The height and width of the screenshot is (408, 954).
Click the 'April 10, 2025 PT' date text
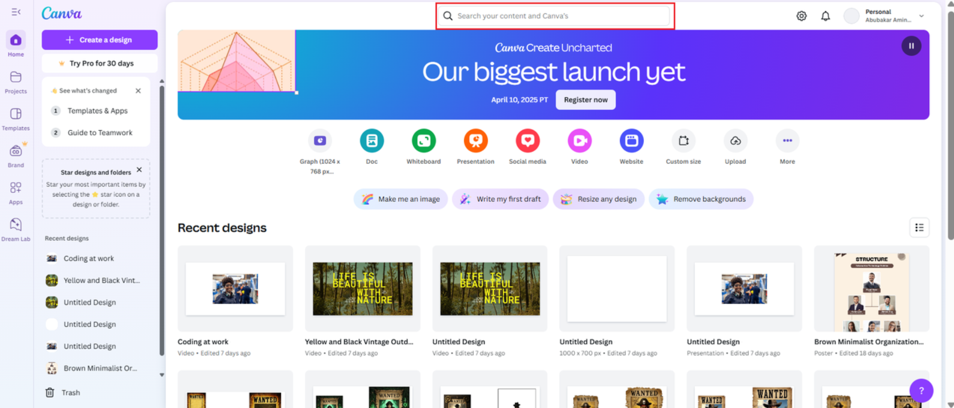pyautogui.click(x=519, y=100)
